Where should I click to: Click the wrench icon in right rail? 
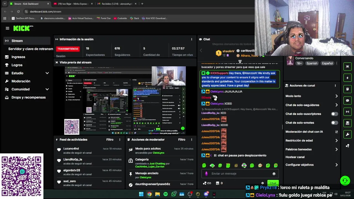click(348, 134)
